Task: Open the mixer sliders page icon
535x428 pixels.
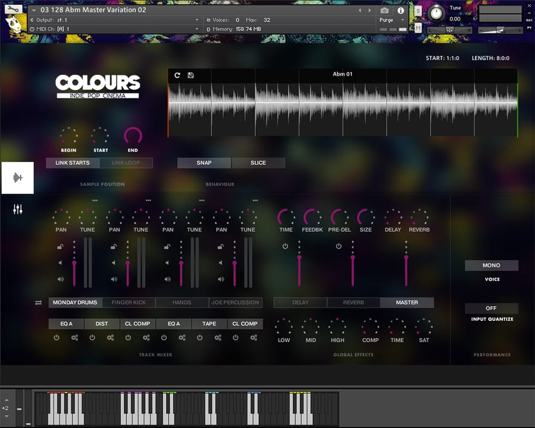Action: [x=17, y=209]
